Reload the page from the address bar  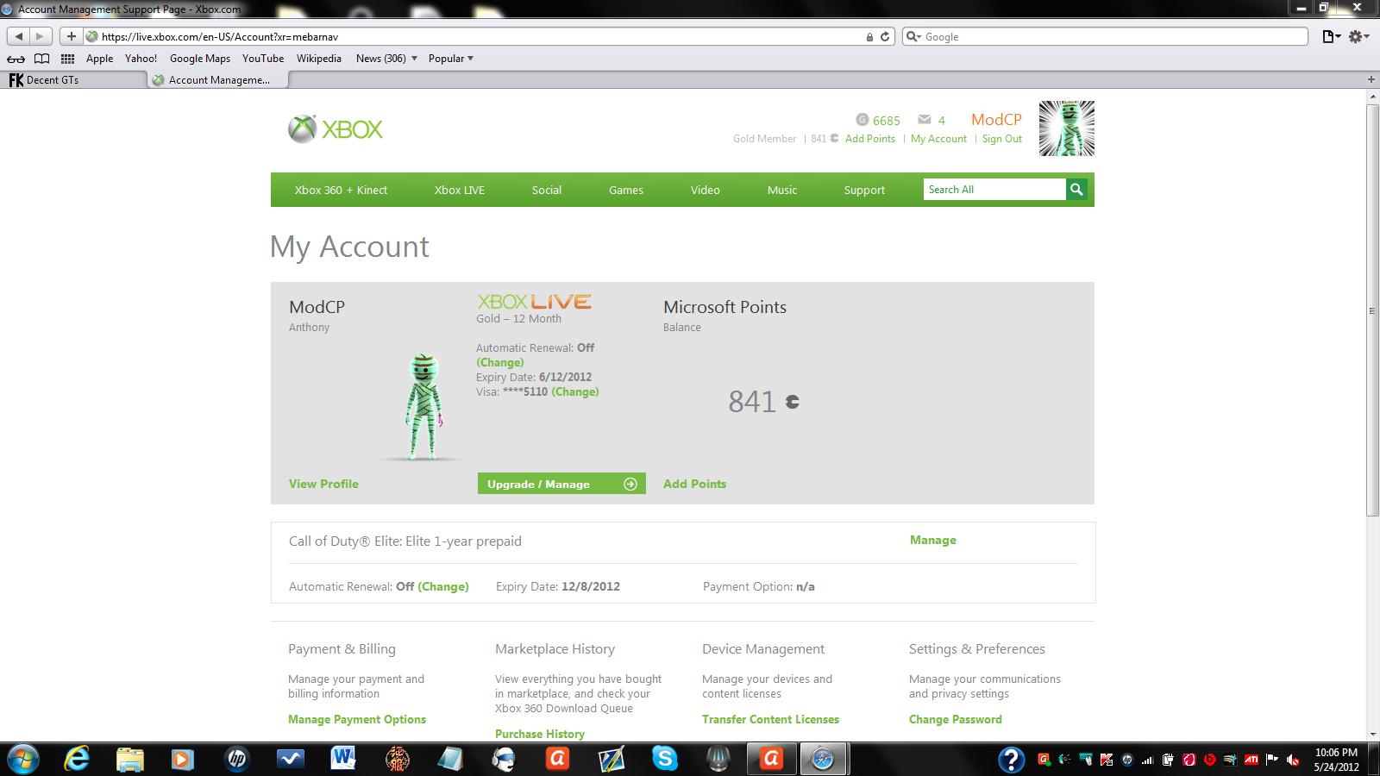(885, 37)
